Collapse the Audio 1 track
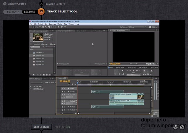 click(69, 101)
